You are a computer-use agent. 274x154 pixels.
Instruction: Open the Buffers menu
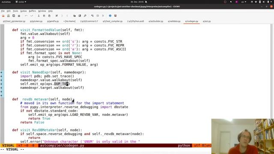click(33, 11)
